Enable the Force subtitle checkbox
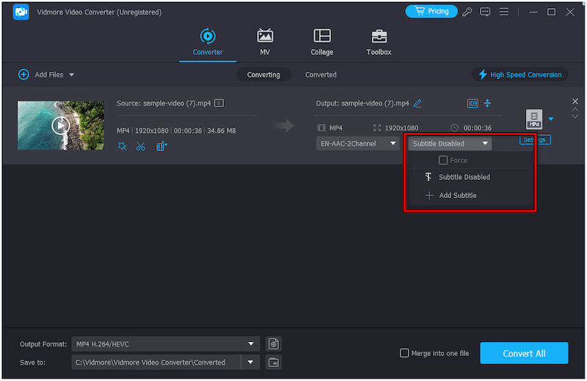Image resolution: width=587 pixels, height=381 pixels. [443, 160]
